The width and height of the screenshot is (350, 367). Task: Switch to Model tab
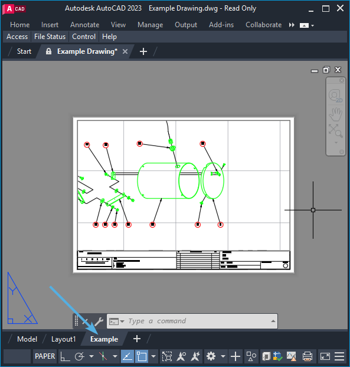27,339
